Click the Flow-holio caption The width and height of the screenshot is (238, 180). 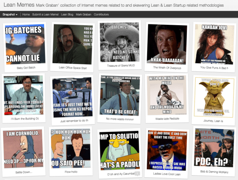(71, 172)
